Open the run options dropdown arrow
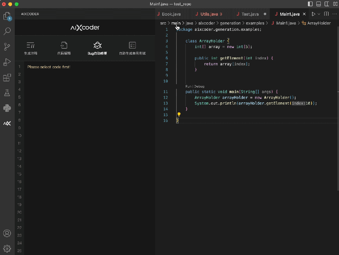339x255 pixels. (x=319, y=14)
